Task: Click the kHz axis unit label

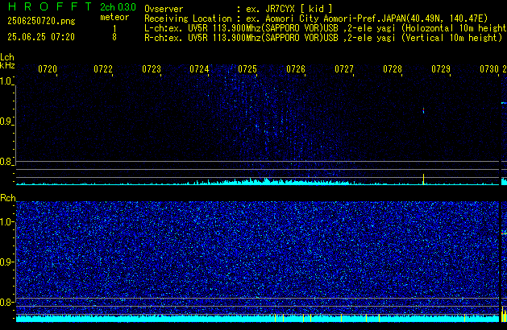Action: (x=7, y=65)
